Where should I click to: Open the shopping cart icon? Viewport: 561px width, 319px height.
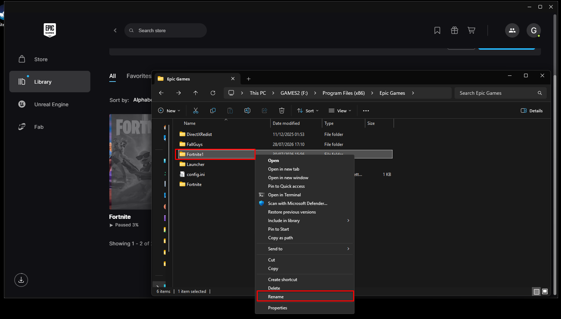(x=471, y=30)
